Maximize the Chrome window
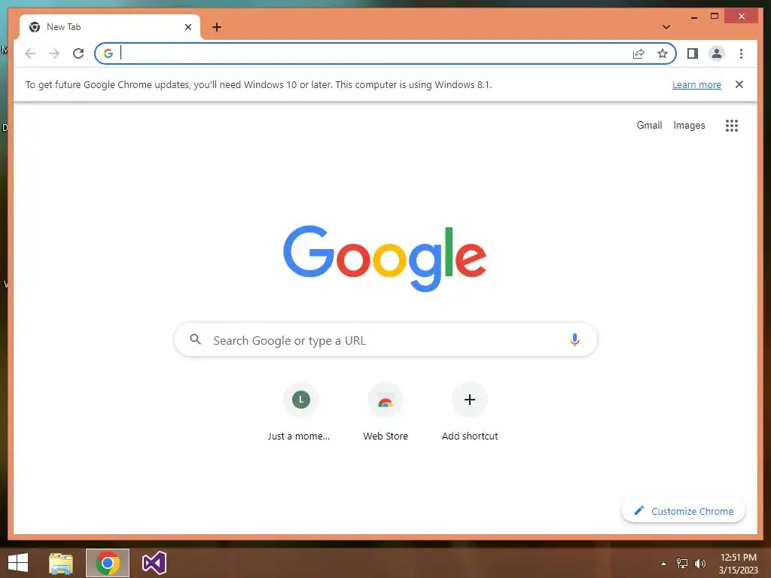771x578 pixels. click(715, 17)
